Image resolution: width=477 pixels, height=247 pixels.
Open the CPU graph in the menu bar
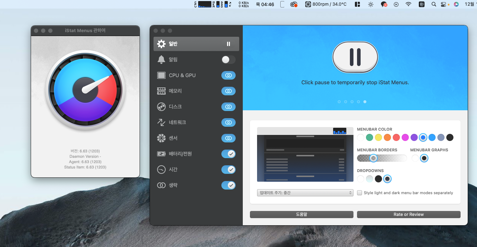tap(203, 4)
